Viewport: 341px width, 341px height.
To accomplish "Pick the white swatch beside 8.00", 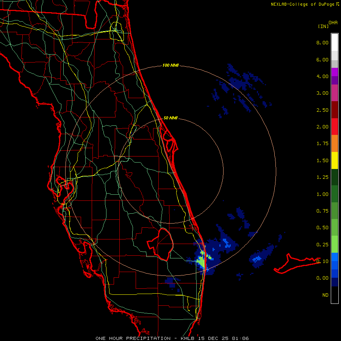I will tap(335, 42).
